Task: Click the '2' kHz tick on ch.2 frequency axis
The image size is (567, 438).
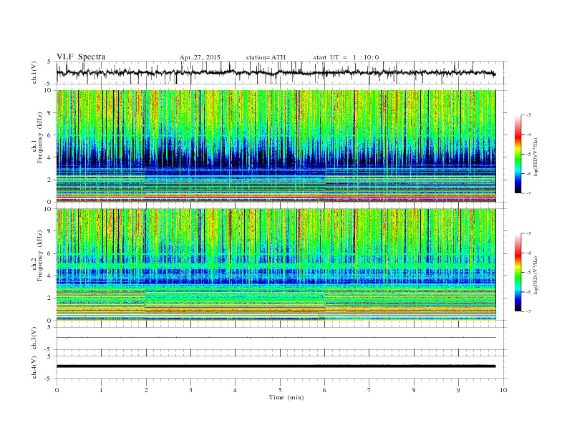Action: pos(50,298)
